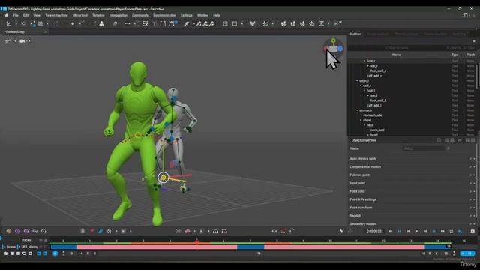Open the File menu
This screenshot has width=480, height=270.
16,15
